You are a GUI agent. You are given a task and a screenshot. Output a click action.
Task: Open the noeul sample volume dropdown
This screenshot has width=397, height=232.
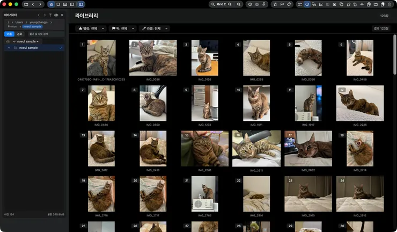28,41
